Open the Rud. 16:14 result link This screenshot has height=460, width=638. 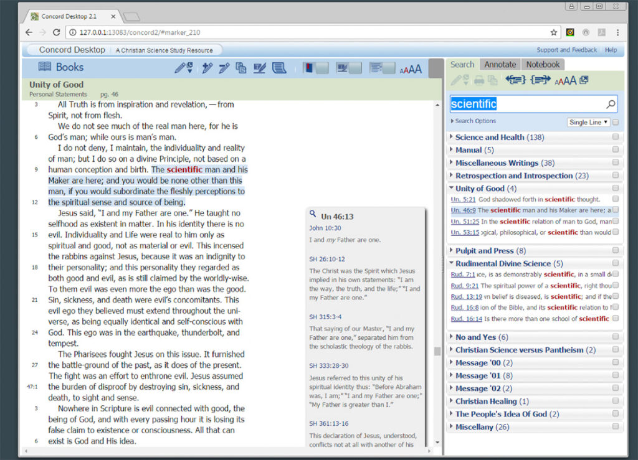tap(466, 319)
